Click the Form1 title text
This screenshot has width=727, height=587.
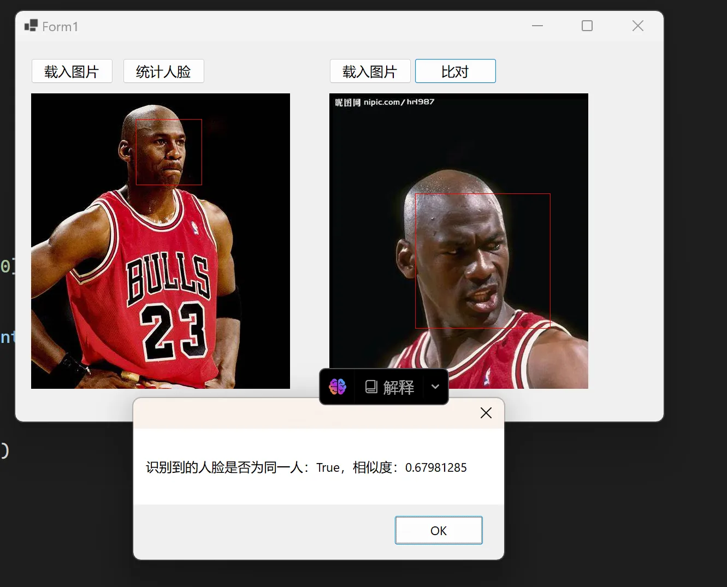coord(60,27)
